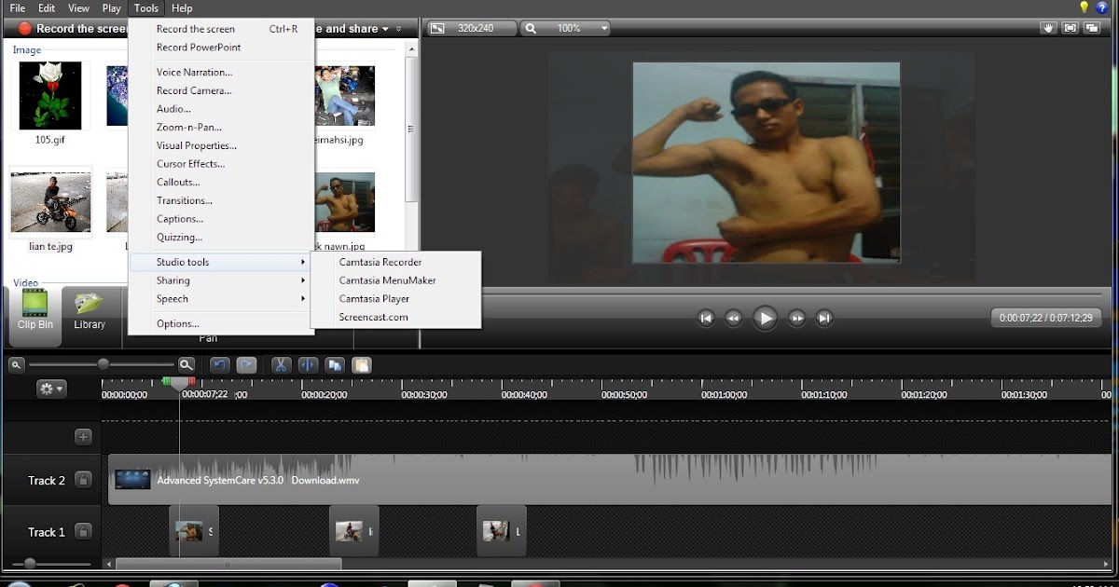Click the Cut scissors icon on timeline toolbar

[281, 365]
